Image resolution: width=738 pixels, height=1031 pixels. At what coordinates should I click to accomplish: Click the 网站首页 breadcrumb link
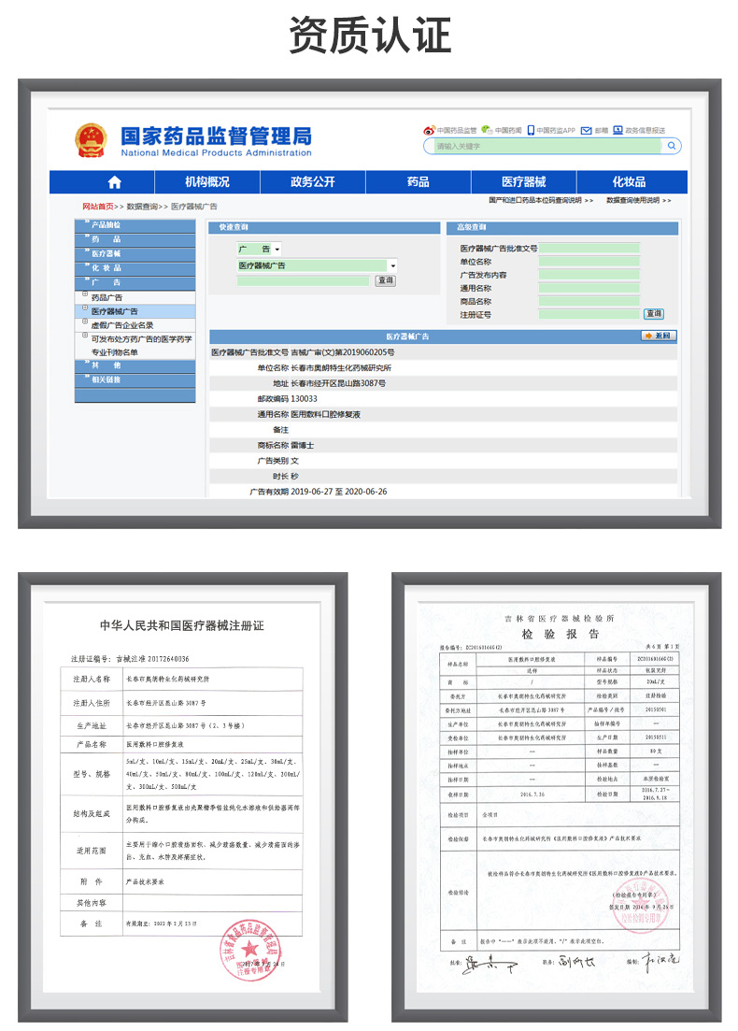click(x=97, y=207)
